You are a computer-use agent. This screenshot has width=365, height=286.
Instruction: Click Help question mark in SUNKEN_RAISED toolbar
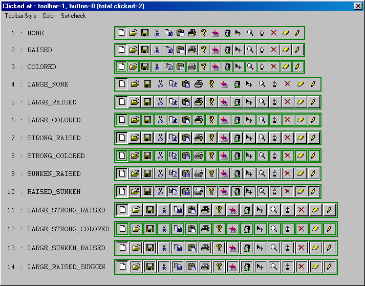click(211, 173)
